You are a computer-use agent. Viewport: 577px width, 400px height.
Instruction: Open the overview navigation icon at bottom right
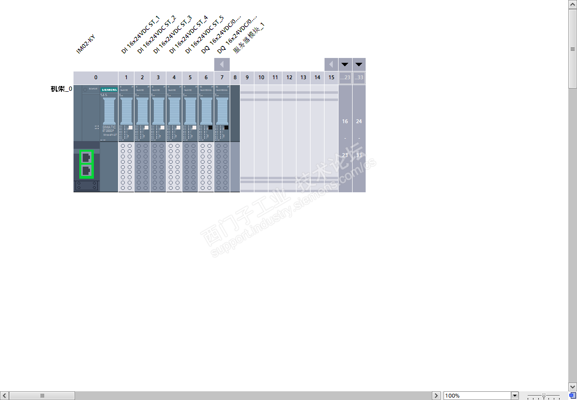pos(572,395)
